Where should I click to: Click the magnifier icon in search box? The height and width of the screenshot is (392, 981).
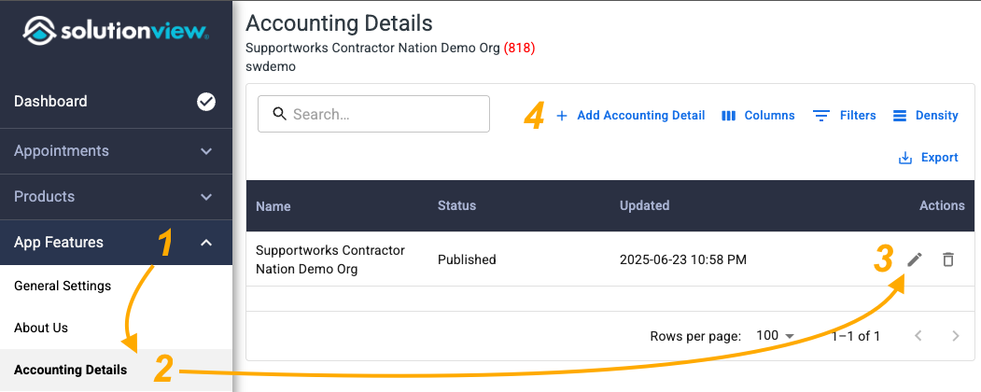[x=280, y=114]
